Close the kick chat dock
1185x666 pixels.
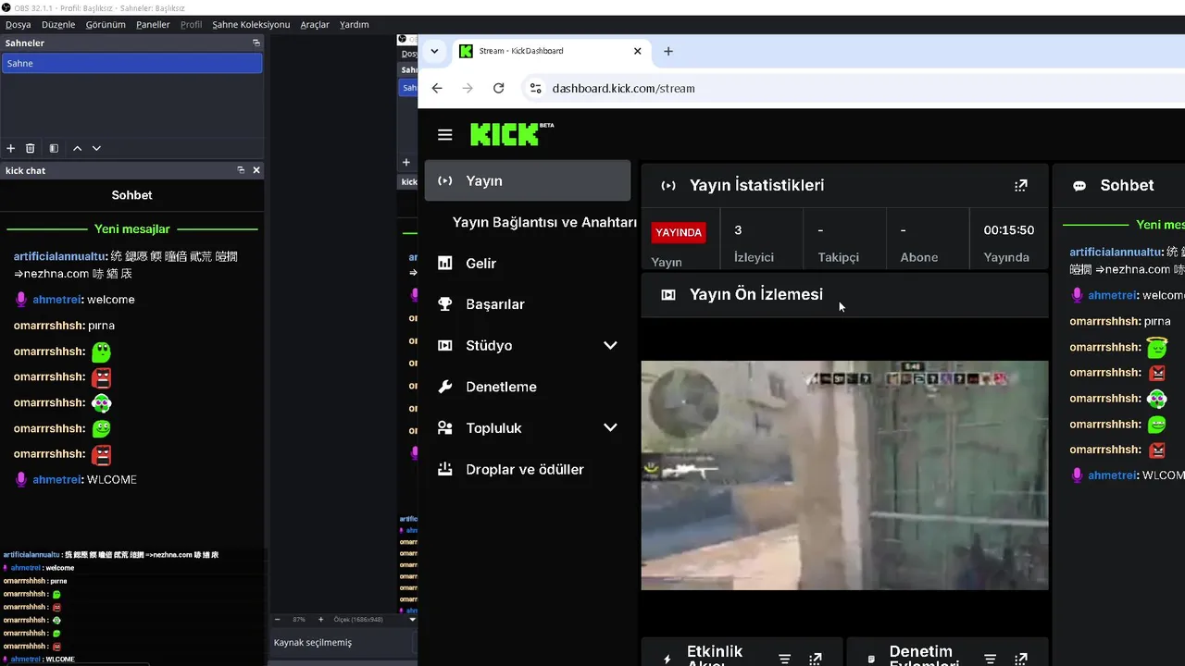[x=256, y=170]
